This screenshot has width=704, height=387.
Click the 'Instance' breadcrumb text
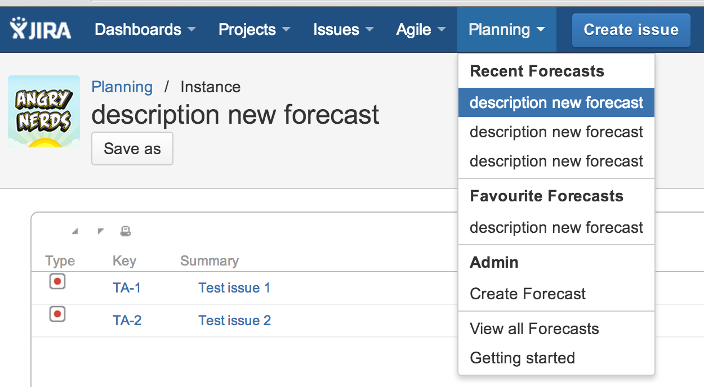pyautogui.click(x=211, y=87)
